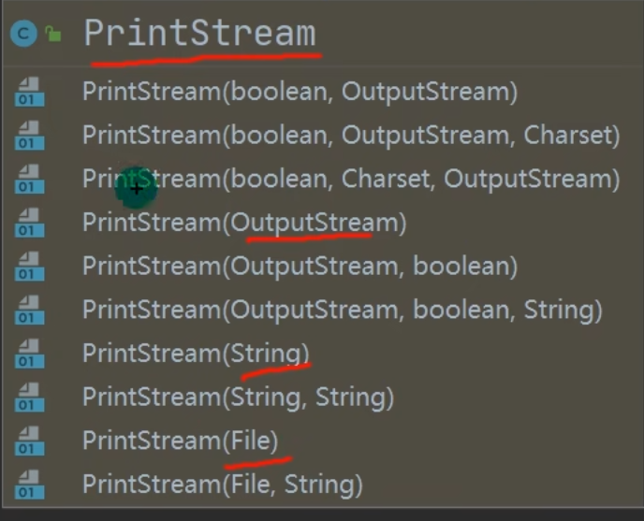The image size is (644, 521).
Task: Select PrintStream(boolean, OutputStream, Charset) constructor
Action: (x=351, y=136)
